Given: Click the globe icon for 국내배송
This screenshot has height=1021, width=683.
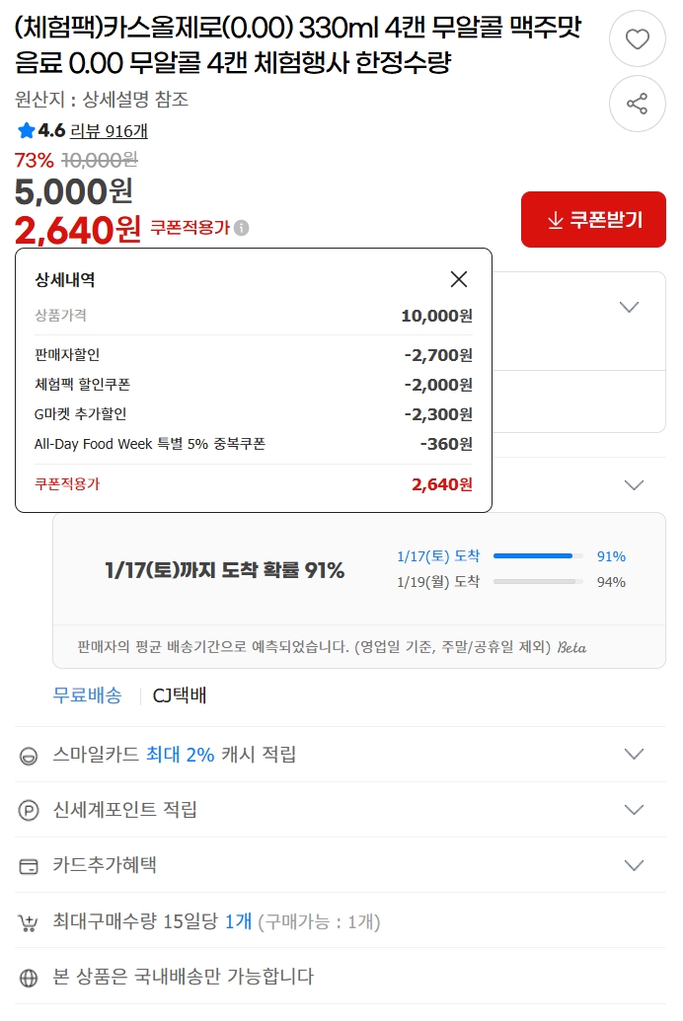Looking at the screenshot, I should [29, 978].
